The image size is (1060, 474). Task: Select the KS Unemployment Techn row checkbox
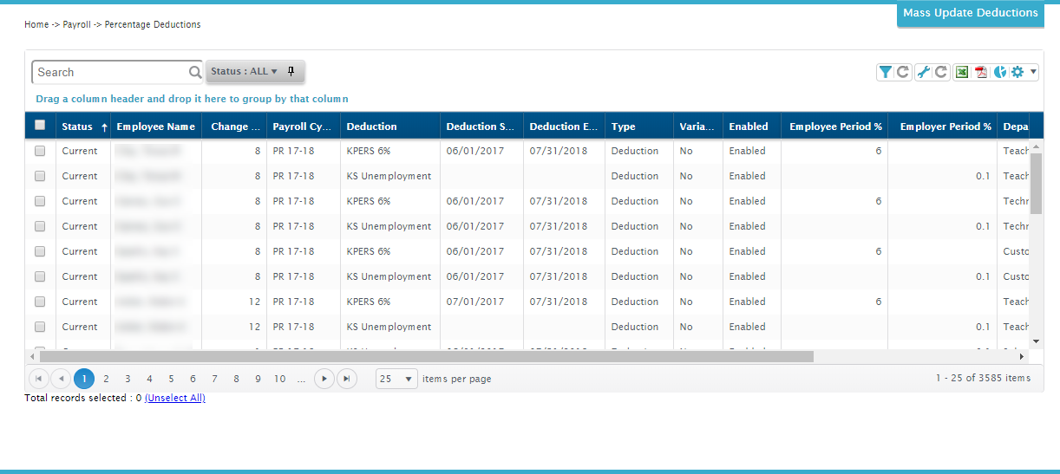click(40, 226)
